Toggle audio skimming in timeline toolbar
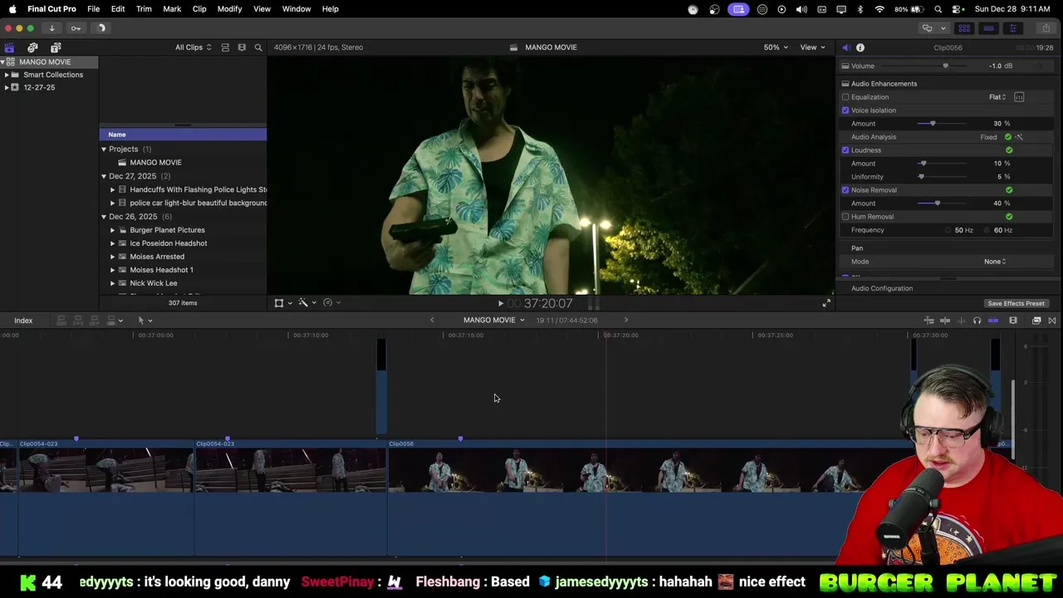Viewport: 1063px width, 598px height. pyautogui.click(x=961, y=321)
